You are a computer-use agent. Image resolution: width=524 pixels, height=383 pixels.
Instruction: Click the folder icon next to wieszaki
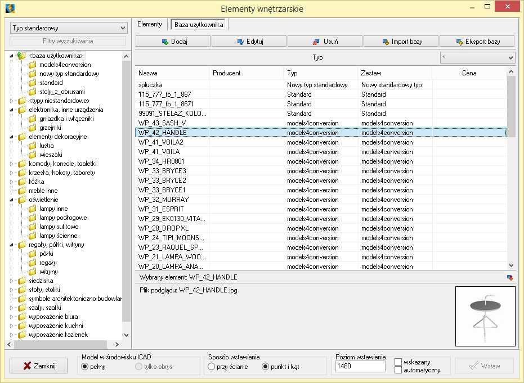point(33,155)
